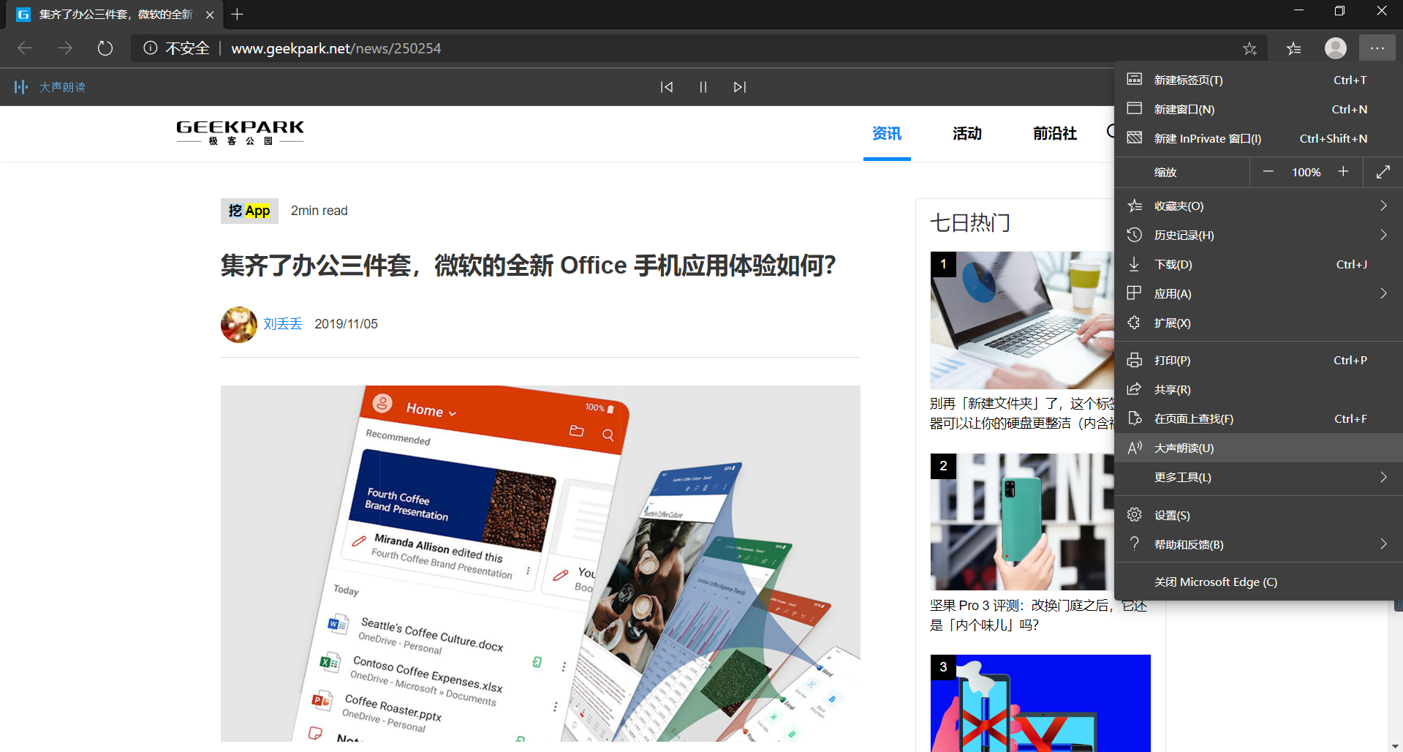Choose 关闭 Microsoft Edge (C)
Screen dimensions: 1403x752
click(1258, 582)
